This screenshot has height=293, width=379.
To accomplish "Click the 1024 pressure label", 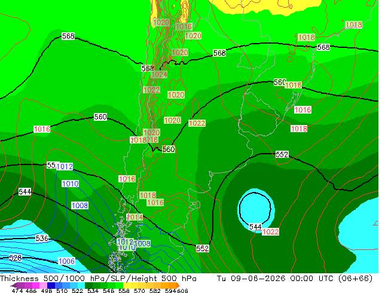I will 159,75.
